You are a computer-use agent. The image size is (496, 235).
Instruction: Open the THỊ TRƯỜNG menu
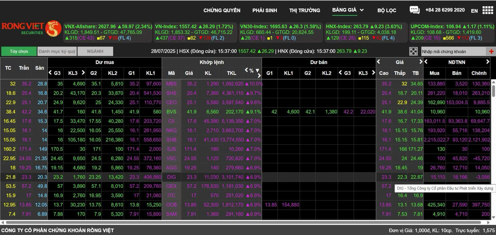[305, 10]
